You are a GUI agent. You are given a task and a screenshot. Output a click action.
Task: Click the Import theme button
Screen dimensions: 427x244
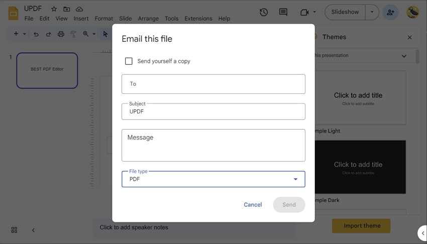(x=361, y=226)
